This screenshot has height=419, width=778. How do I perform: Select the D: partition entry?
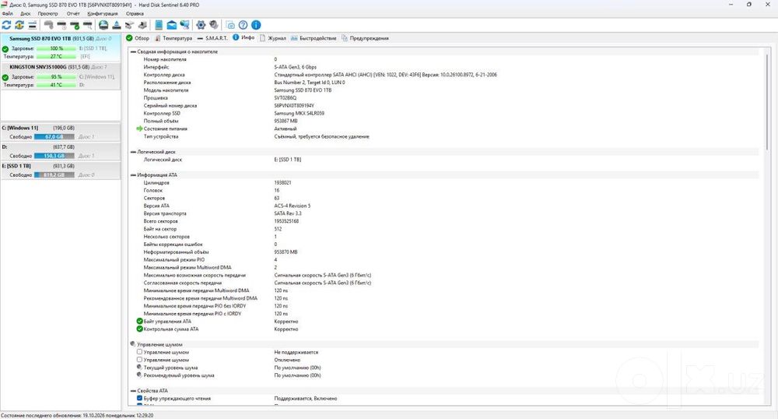(x=61, y=151)
